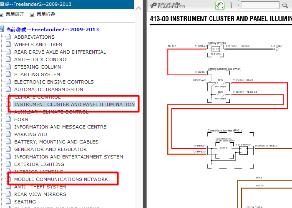The height and width of the screenshot is (208, 292).
Task: Open INFORMATION AND ENTERTAINMENT SYSTEM
Action: 68,157
